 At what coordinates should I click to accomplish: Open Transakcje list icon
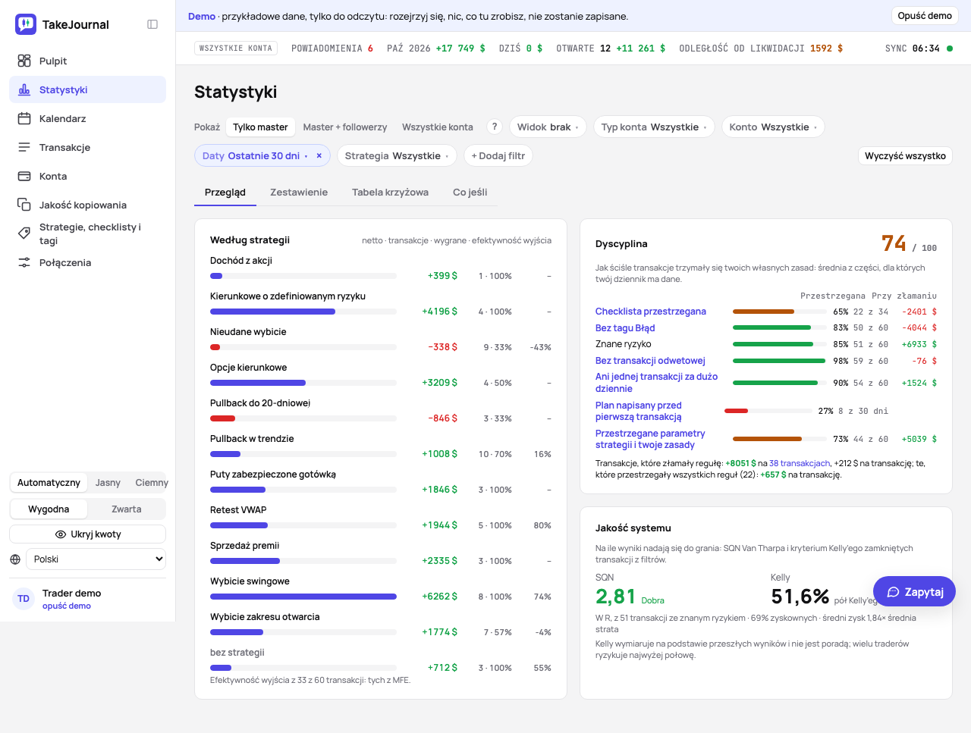(24, 147)
